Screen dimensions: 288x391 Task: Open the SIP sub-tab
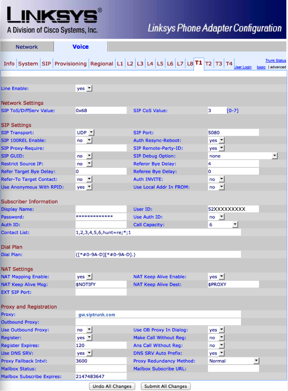pos(46,64)
